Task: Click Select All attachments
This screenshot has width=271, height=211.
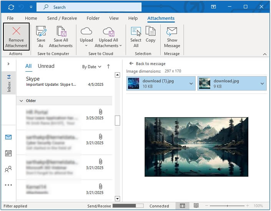Action: (136, 37)
